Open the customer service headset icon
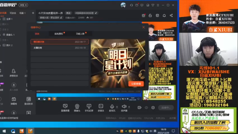Screen dimensions: 238x134 (x=131, y=5)
